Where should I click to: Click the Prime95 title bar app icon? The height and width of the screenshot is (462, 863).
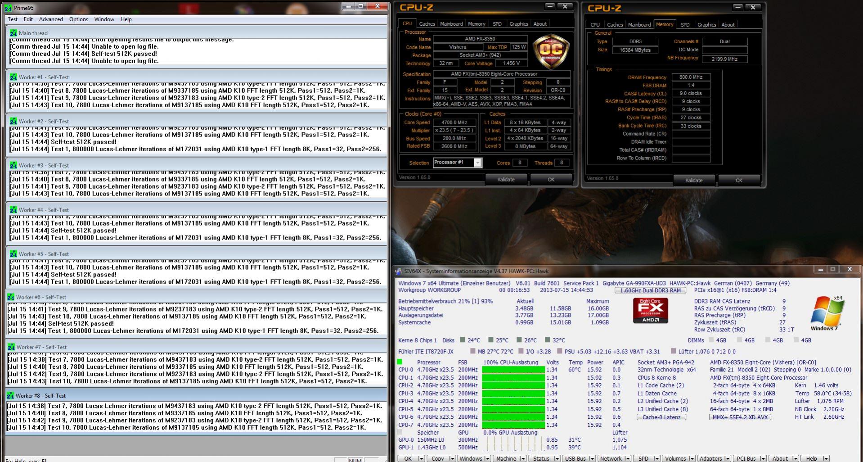(x=8, y=8)
